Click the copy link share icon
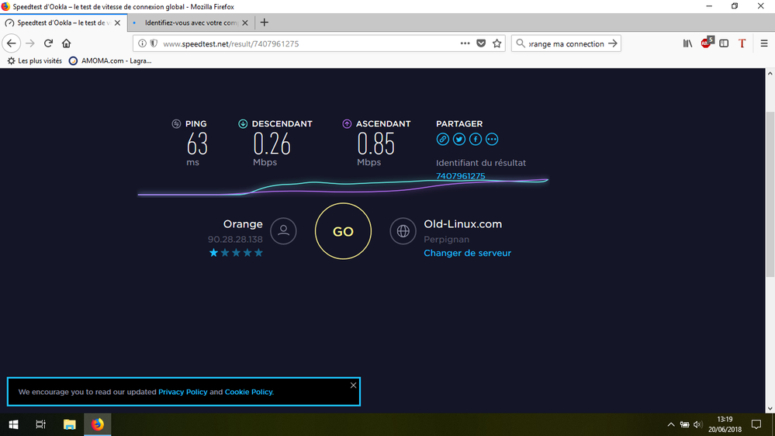This screenshot has width=775, height=436. coord(443,140)
